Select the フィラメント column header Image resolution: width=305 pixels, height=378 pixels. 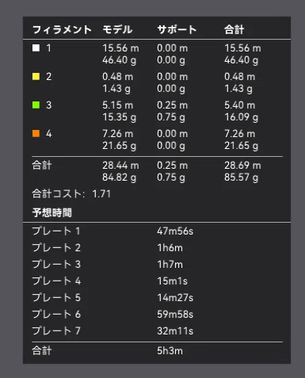(x=62, y=29)
